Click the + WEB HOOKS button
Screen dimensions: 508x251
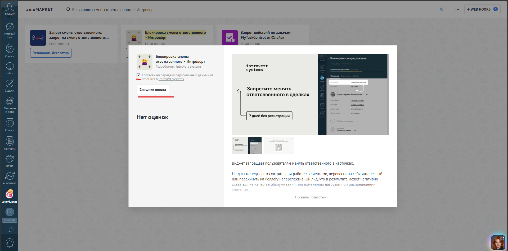point(482,9)
